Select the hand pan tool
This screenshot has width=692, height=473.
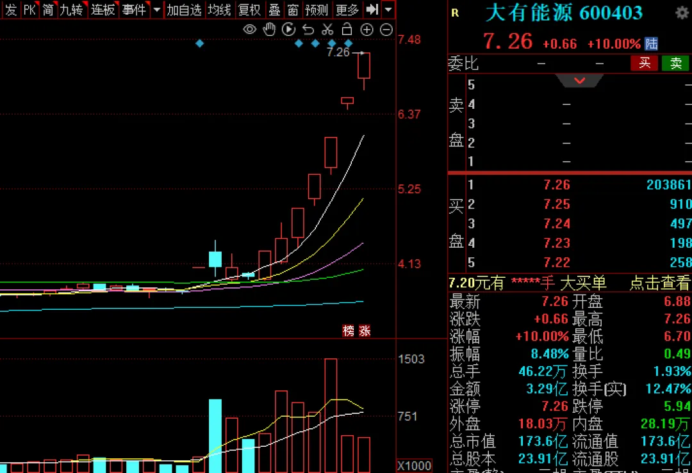point(269,29)
